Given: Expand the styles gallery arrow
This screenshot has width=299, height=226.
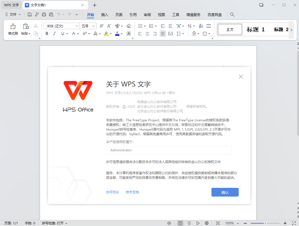Looking at the screenshot, I should (291, 30).
